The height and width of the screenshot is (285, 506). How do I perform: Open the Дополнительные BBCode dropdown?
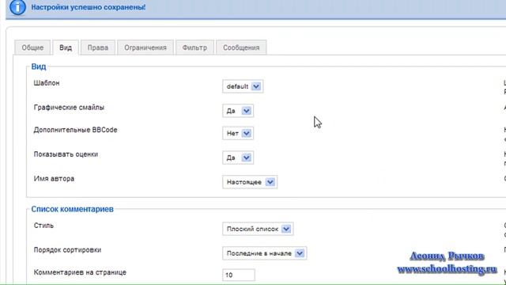[238, 133]
